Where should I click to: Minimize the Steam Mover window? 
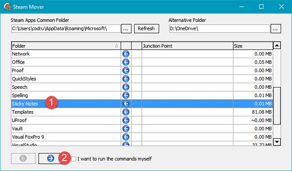242,7
